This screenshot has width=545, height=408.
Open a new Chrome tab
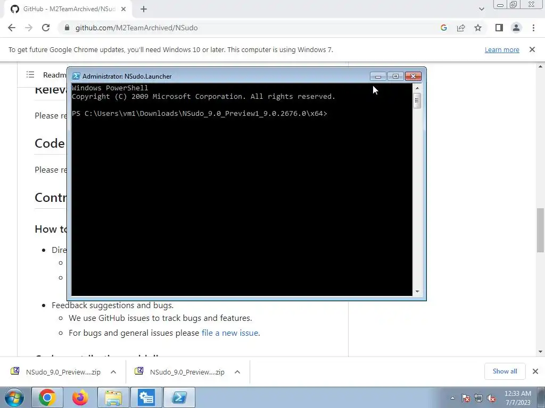pos(144,10)
